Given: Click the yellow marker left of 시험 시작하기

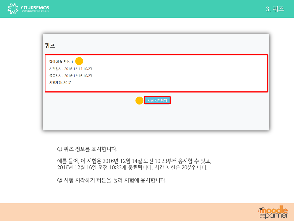Looking at the screenshot, I should [139, 101].
